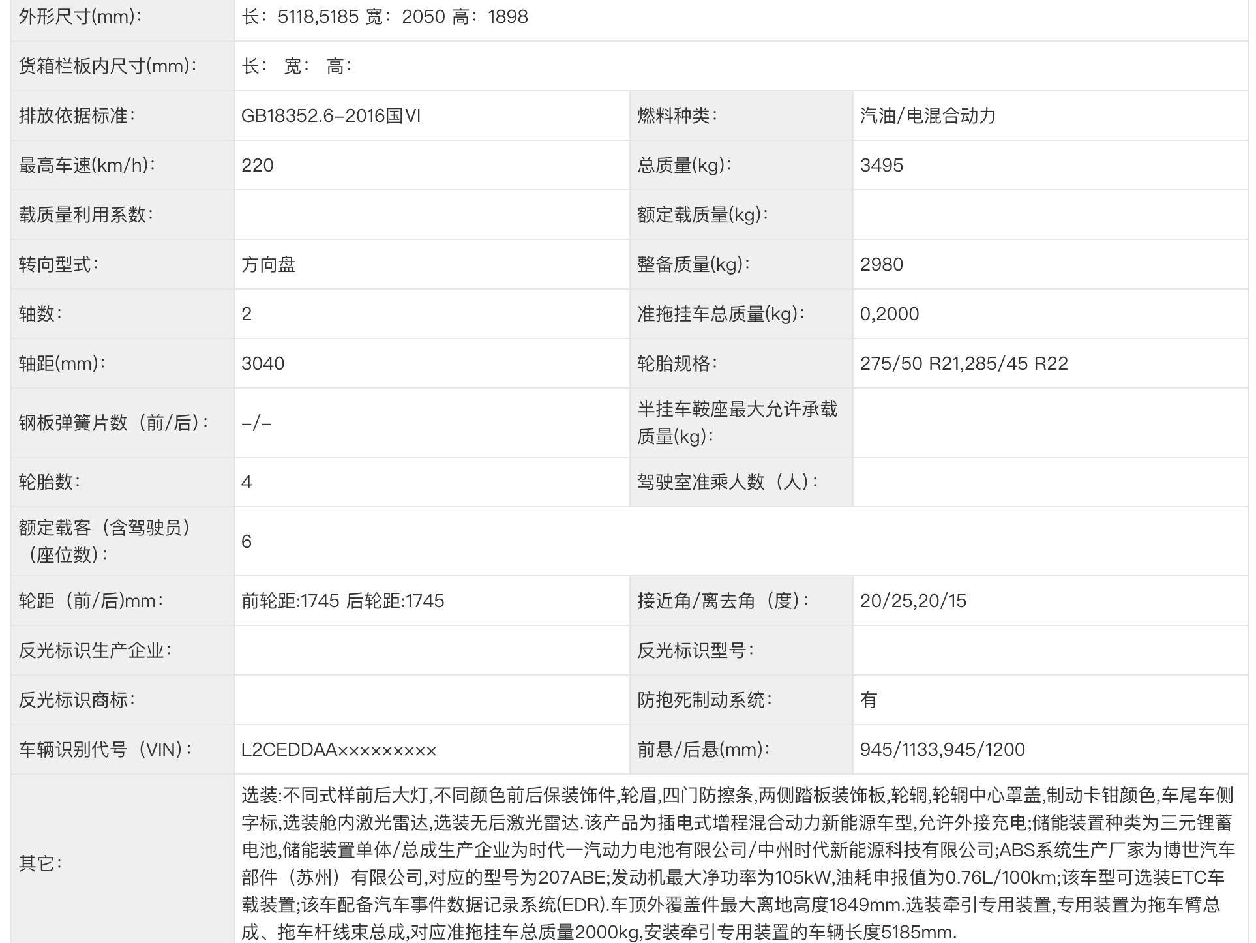Click the 接近角/离去角（度） label
Image resolution: width=1256 pixels, height=943 pixels.
pyautogui.click(x=723, y=601)
